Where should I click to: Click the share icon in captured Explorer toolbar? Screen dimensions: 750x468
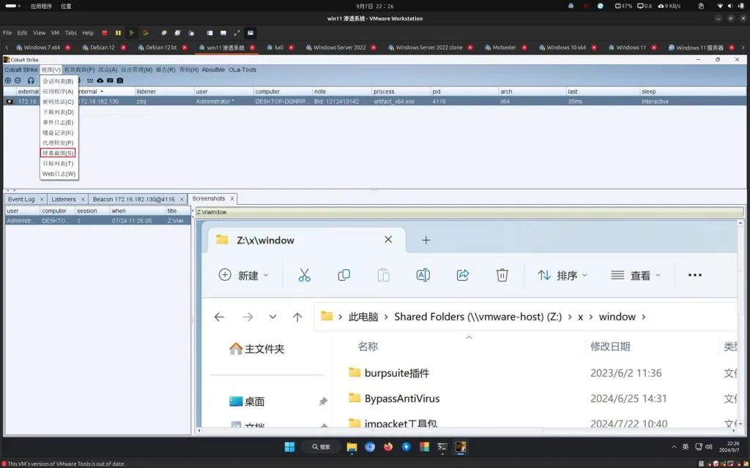tap(463, 275)
